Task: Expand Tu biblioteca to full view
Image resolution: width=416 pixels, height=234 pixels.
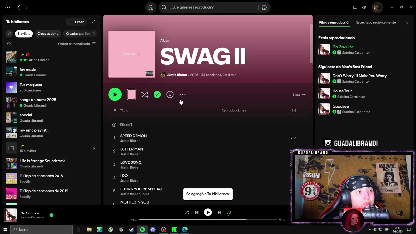Action: 93,22
